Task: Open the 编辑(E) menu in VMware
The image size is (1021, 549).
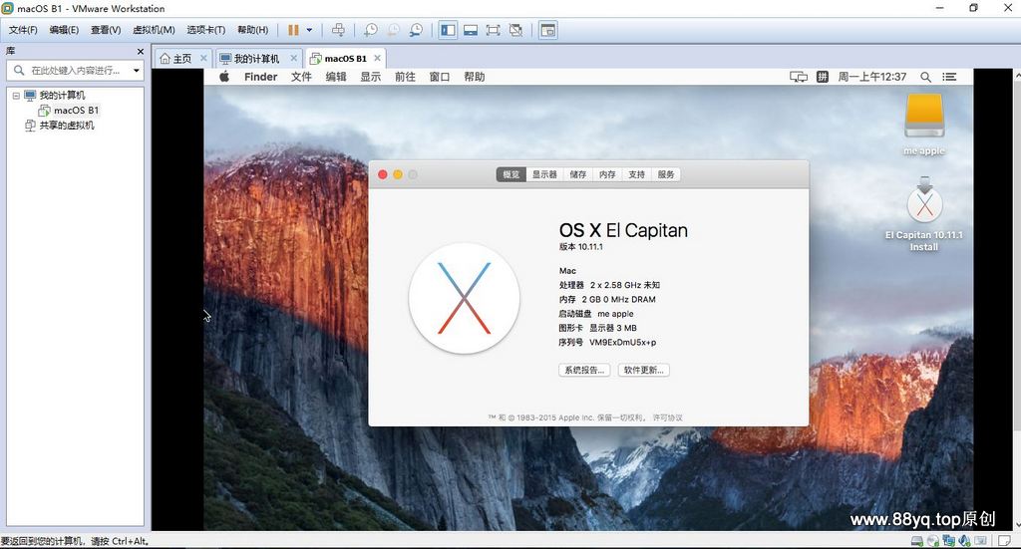Action: tap(64, 30)
